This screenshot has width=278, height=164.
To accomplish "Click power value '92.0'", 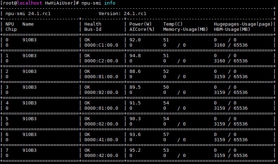I will click(x=135, y=40).
